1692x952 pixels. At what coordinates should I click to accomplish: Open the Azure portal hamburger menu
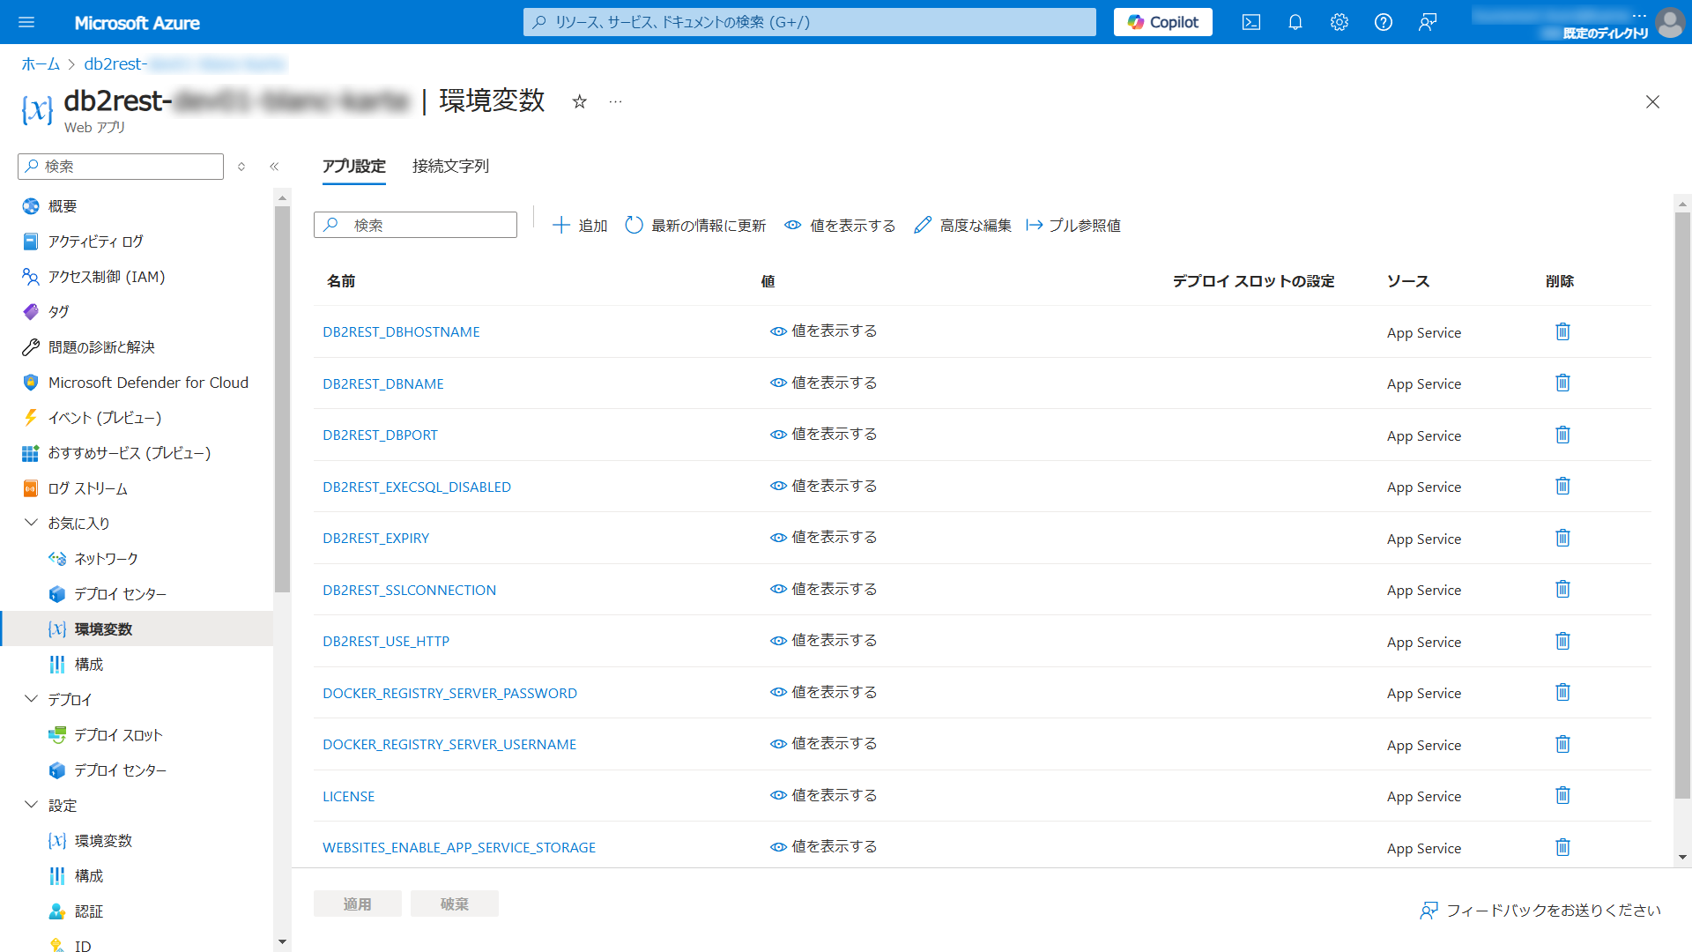26,22
